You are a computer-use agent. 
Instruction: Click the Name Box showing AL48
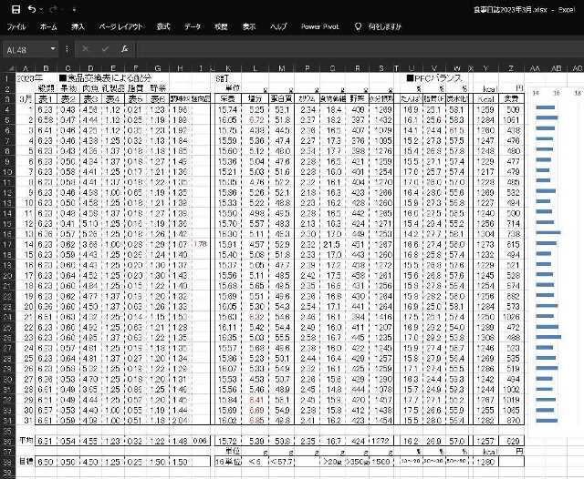click(x=26, y=49)
